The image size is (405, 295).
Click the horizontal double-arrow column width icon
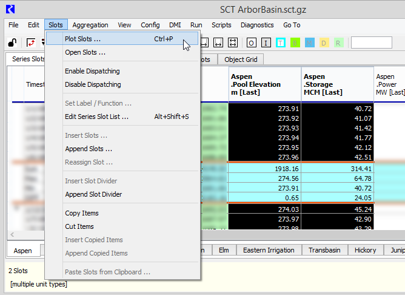pos(219,42)
